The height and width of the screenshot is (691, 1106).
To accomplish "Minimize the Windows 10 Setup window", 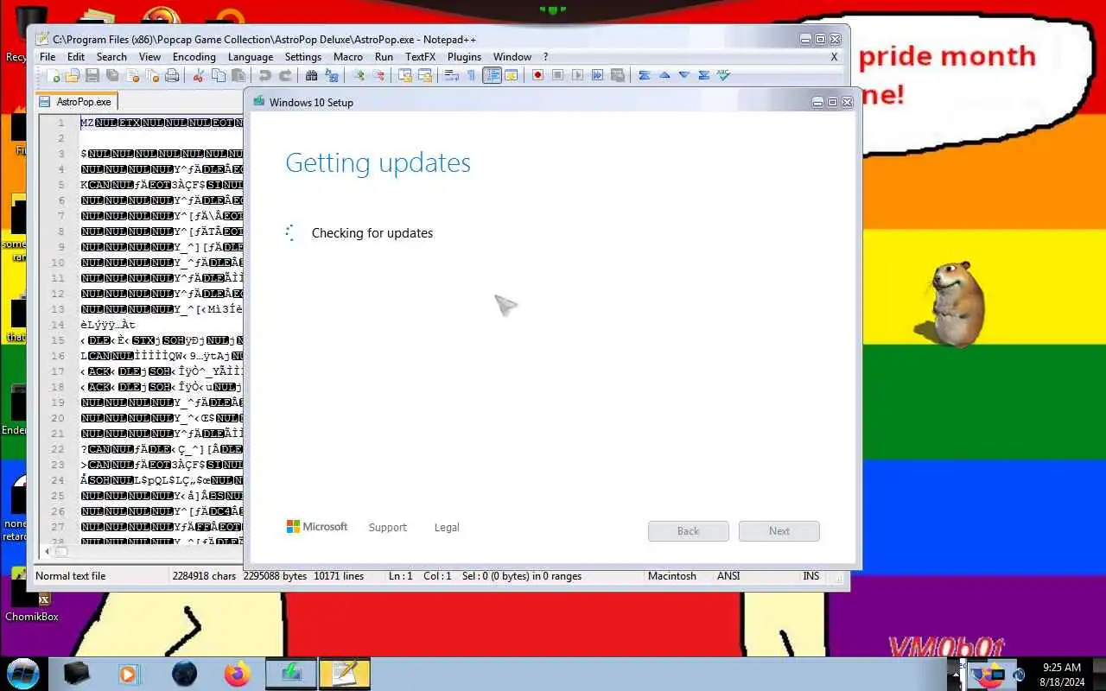I will [817, 102].
